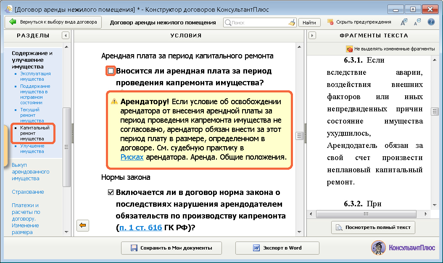Image resolution: width=443 pixels, height=263 pixels.
Task: Click the Word export icon
Action: click(x=256, y=248)
